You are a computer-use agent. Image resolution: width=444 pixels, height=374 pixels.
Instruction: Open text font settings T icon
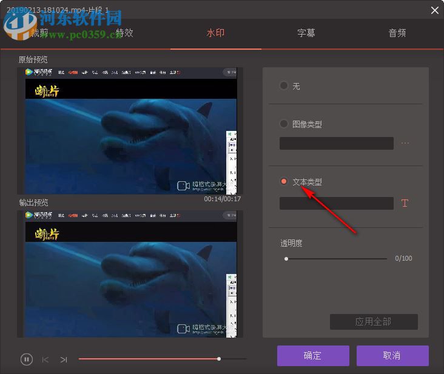pos(405,203)
